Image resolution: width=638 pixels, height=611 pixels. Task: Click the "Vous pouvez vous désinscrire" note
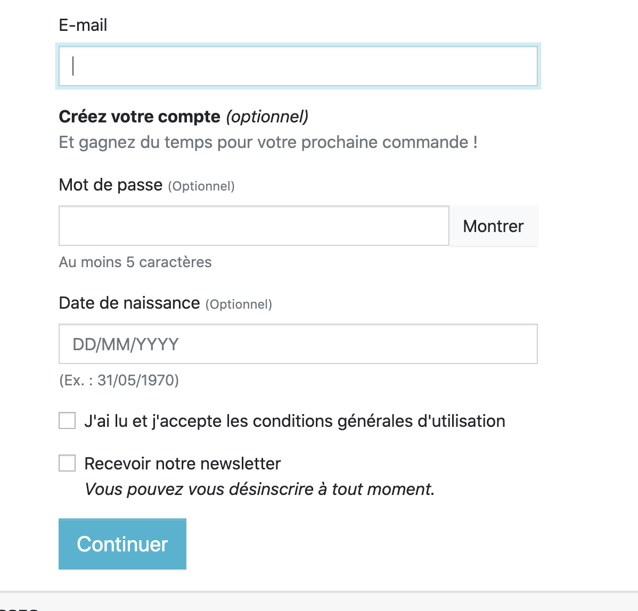260,489
